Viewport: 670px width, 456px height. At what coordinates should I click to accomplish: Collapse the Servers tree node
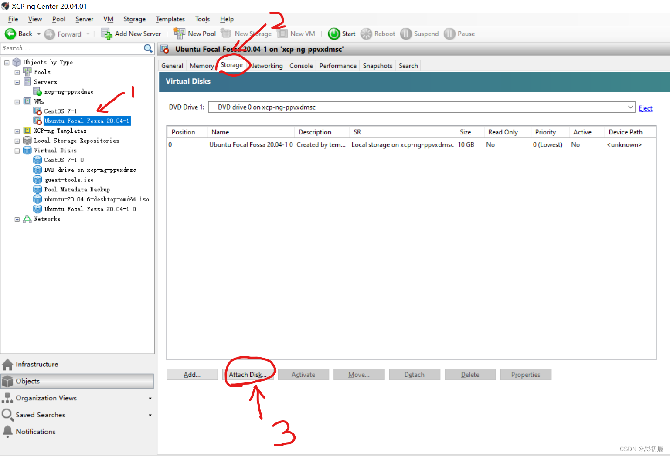pyautogui.click(x=17, y=82)
